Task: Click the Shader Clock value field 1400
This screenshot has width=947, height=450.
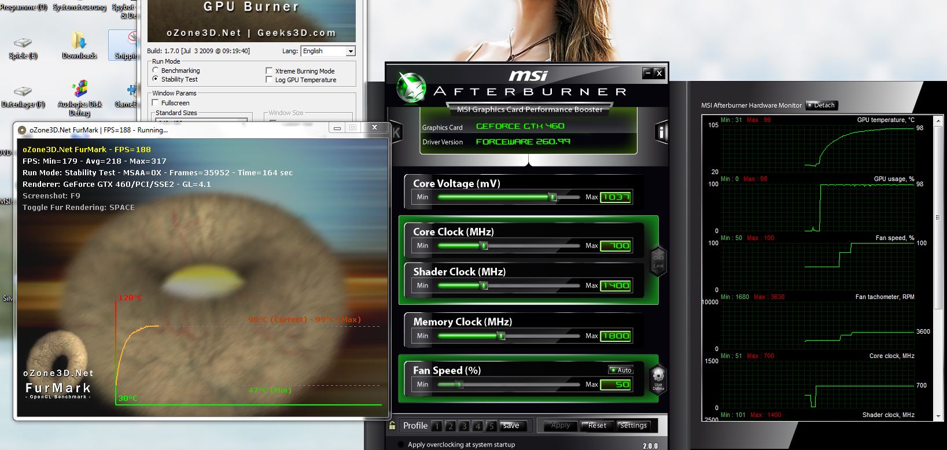Action: coord(616,286)
